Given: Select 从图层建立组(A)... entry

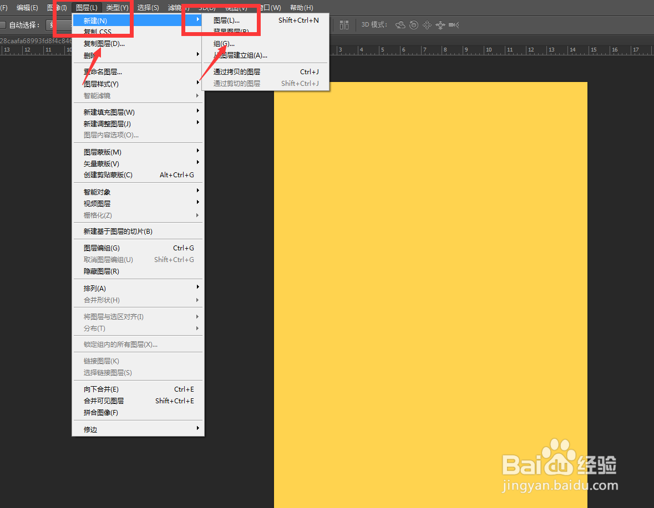Looking at the screenshot, I should [x=265, y=55].
